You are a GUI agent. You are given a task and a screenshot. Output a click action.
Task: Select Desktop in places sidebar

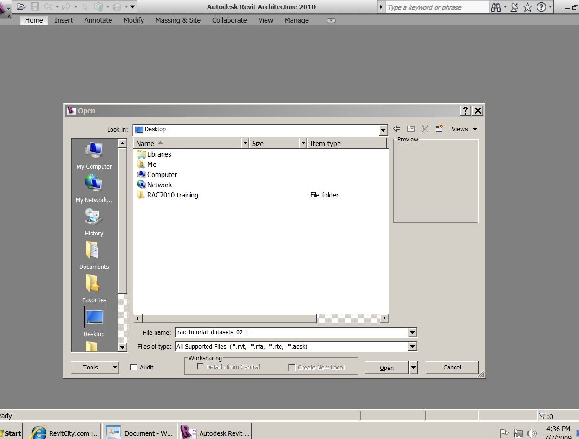pos(94,322)
